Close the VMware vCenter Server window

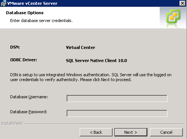182,3
